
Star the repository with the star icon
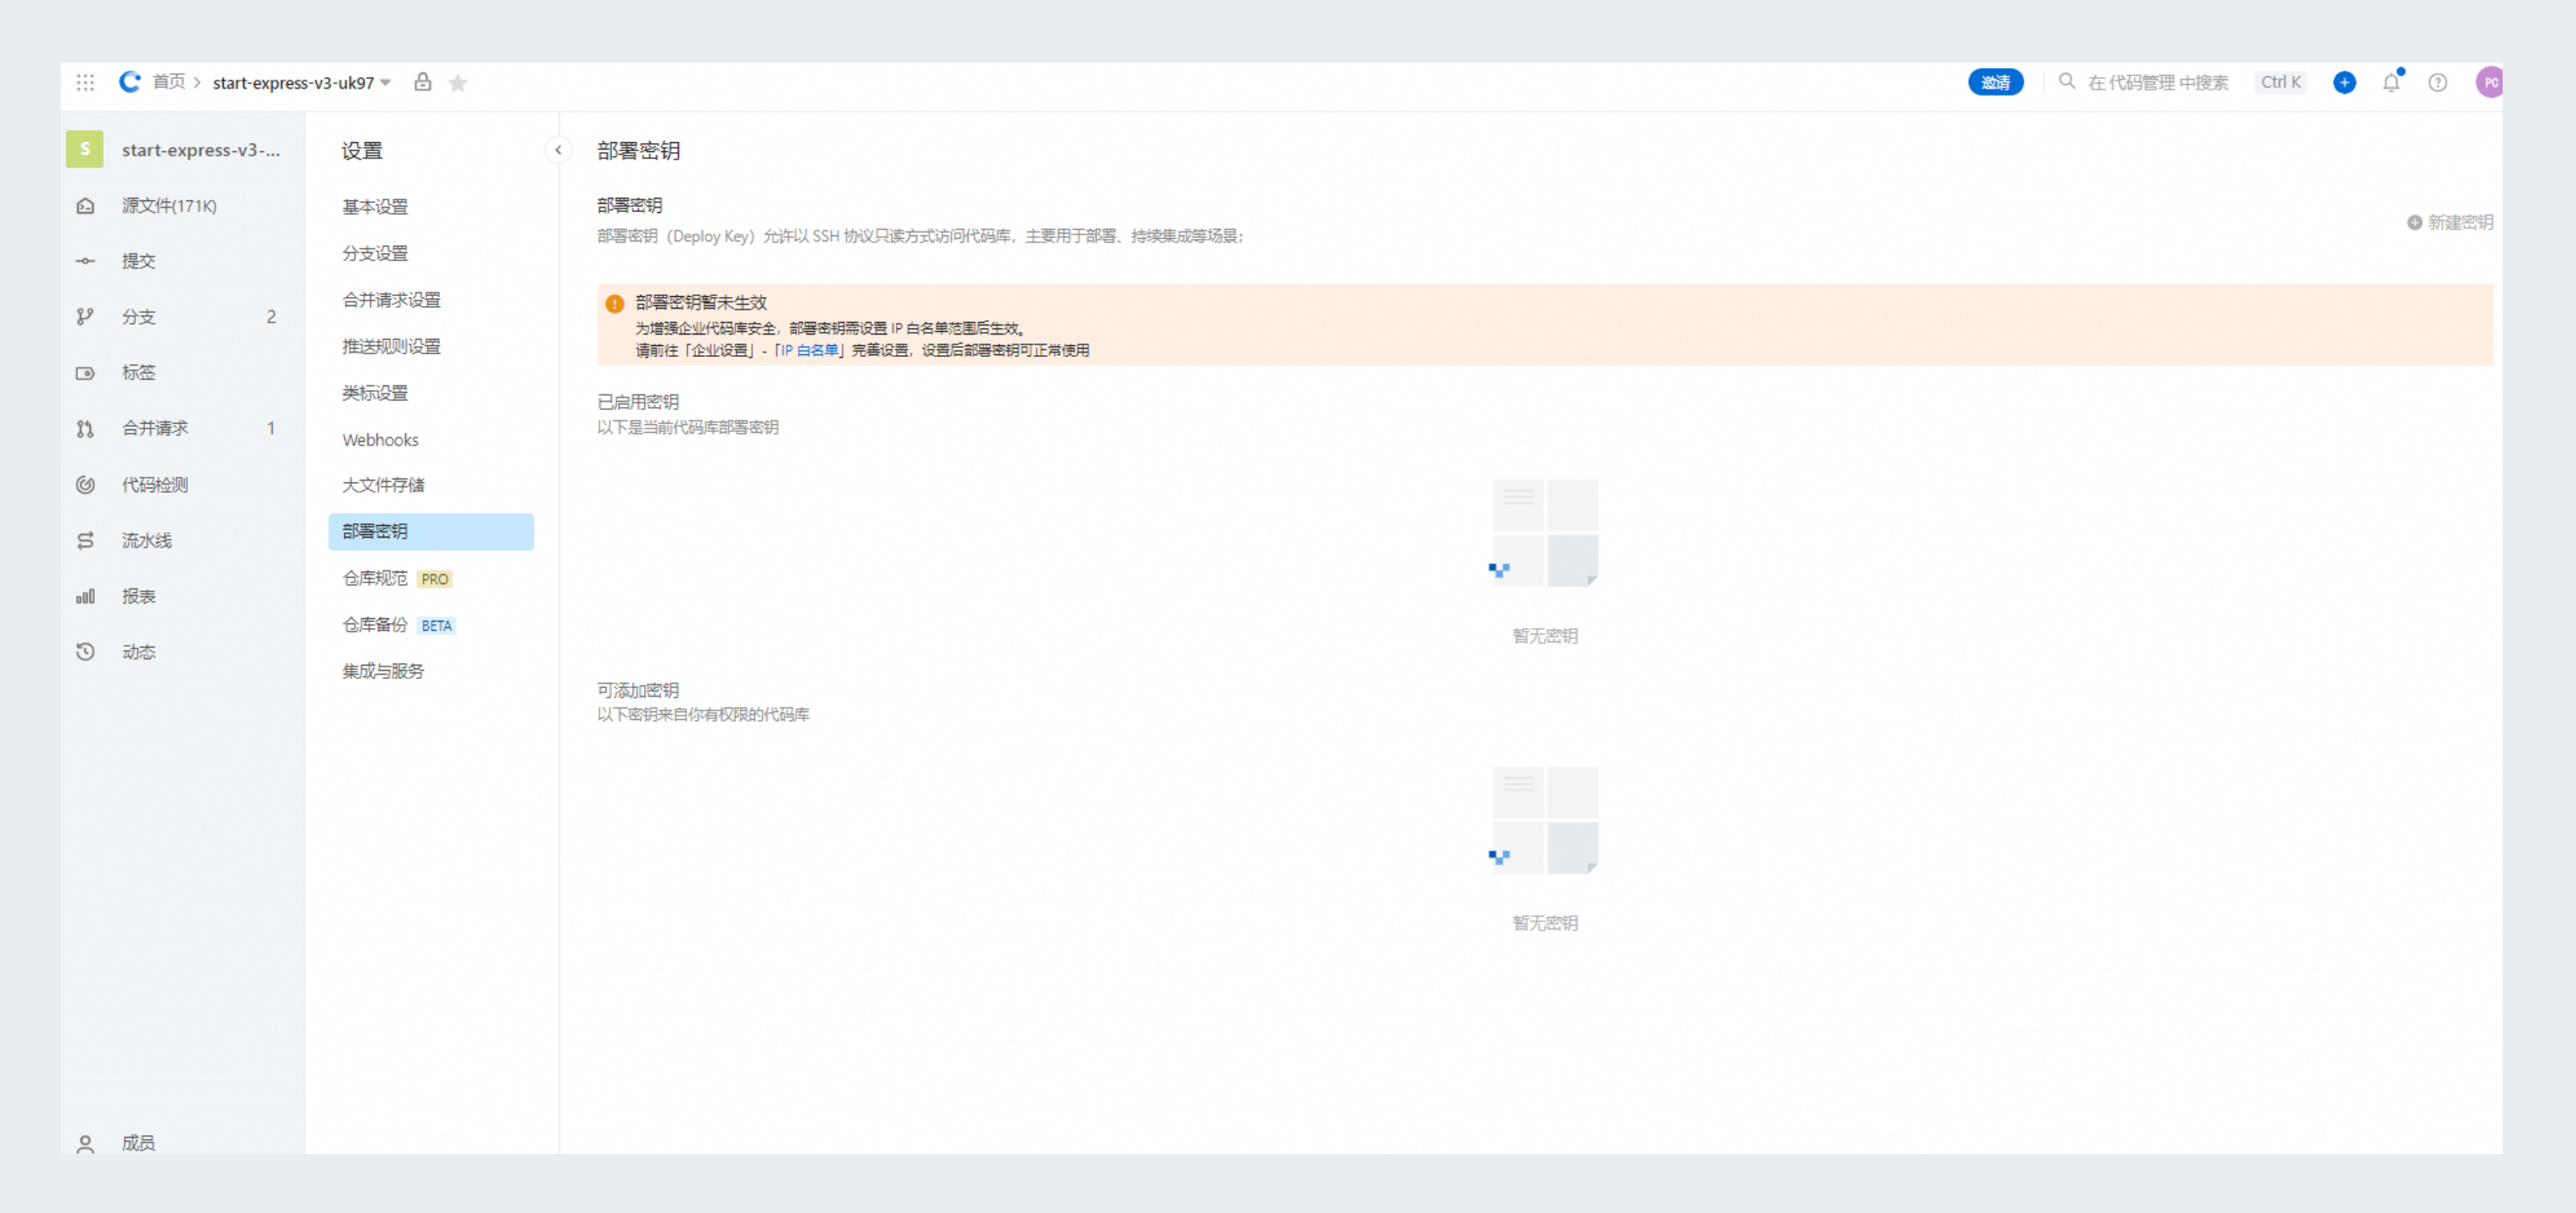[458, 83]
